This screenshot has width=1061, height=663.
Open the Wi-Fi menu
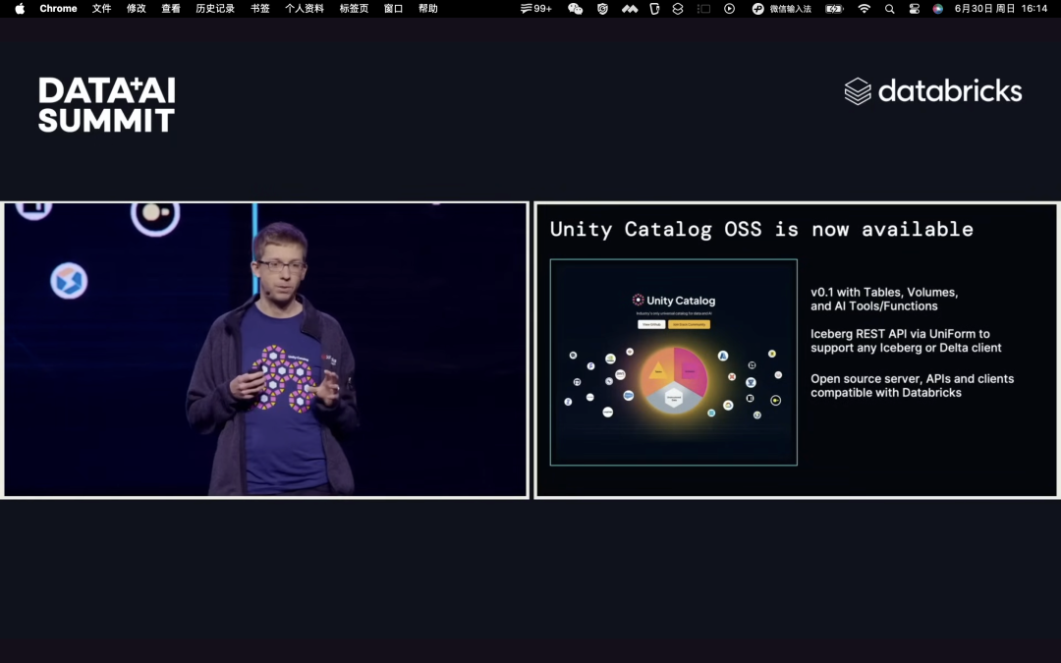(865, 9)
